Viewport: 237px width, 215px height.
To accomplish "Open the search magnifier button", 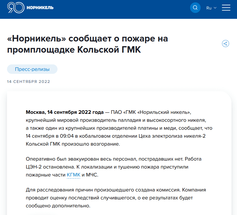I will click(x=195, y=8).
